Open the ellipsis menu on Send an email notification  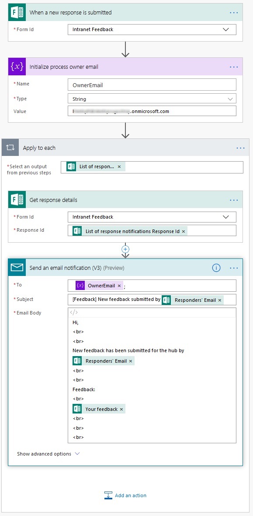pyautogui.click(x=234, y=268)
